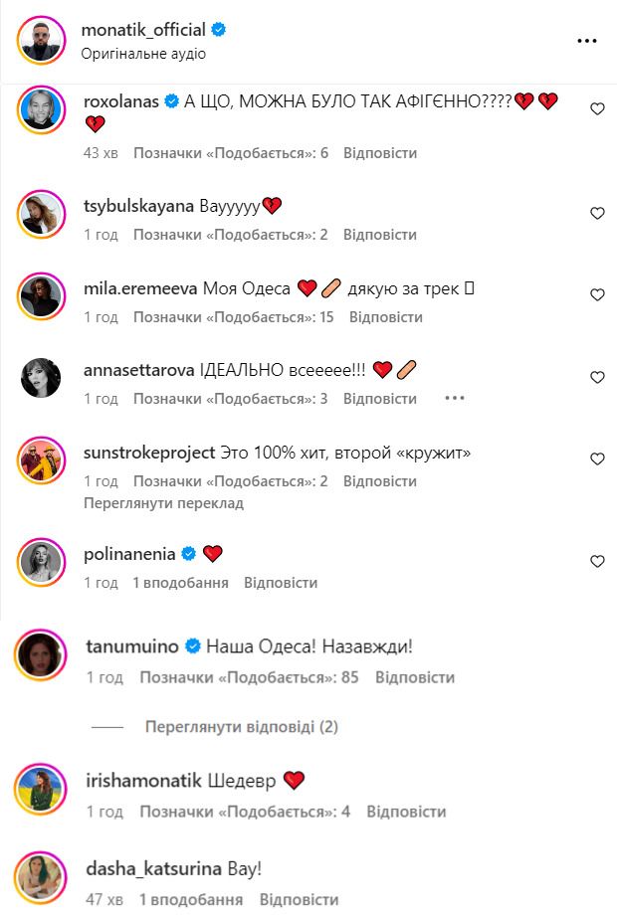Screen dimensions: 617x917
Task: Reply to irishamonatik's comment
Action: click(x=406, y=812)
